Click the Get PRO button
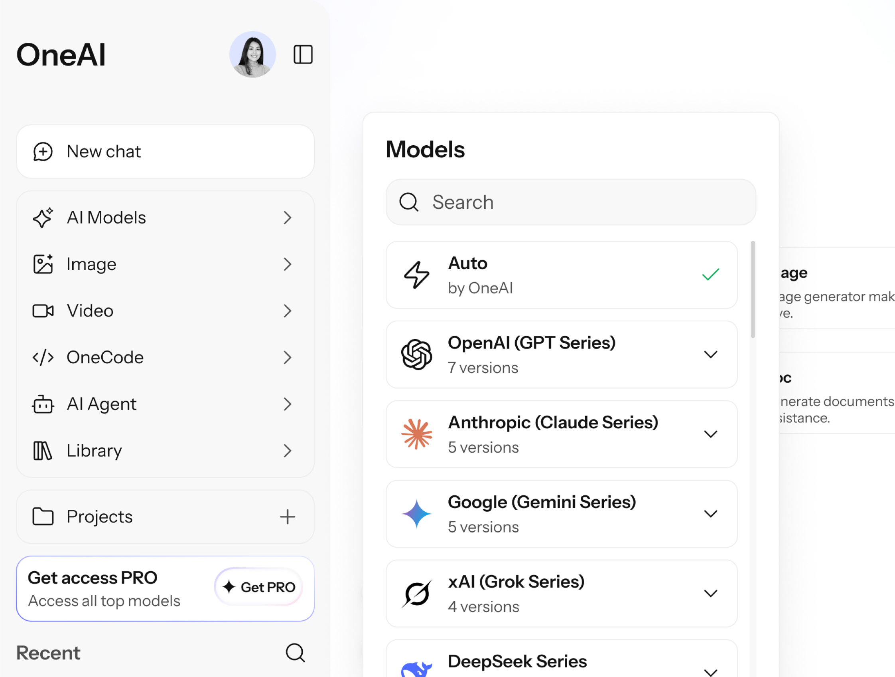 tap(259, 587)
